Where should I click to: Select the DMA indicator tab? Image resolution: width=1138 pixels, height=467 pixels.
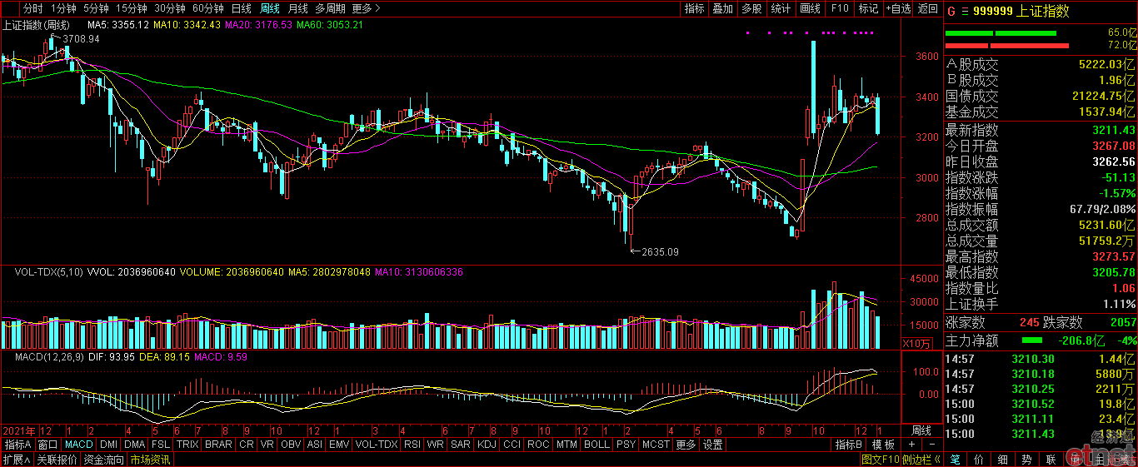tap(135, 445)
